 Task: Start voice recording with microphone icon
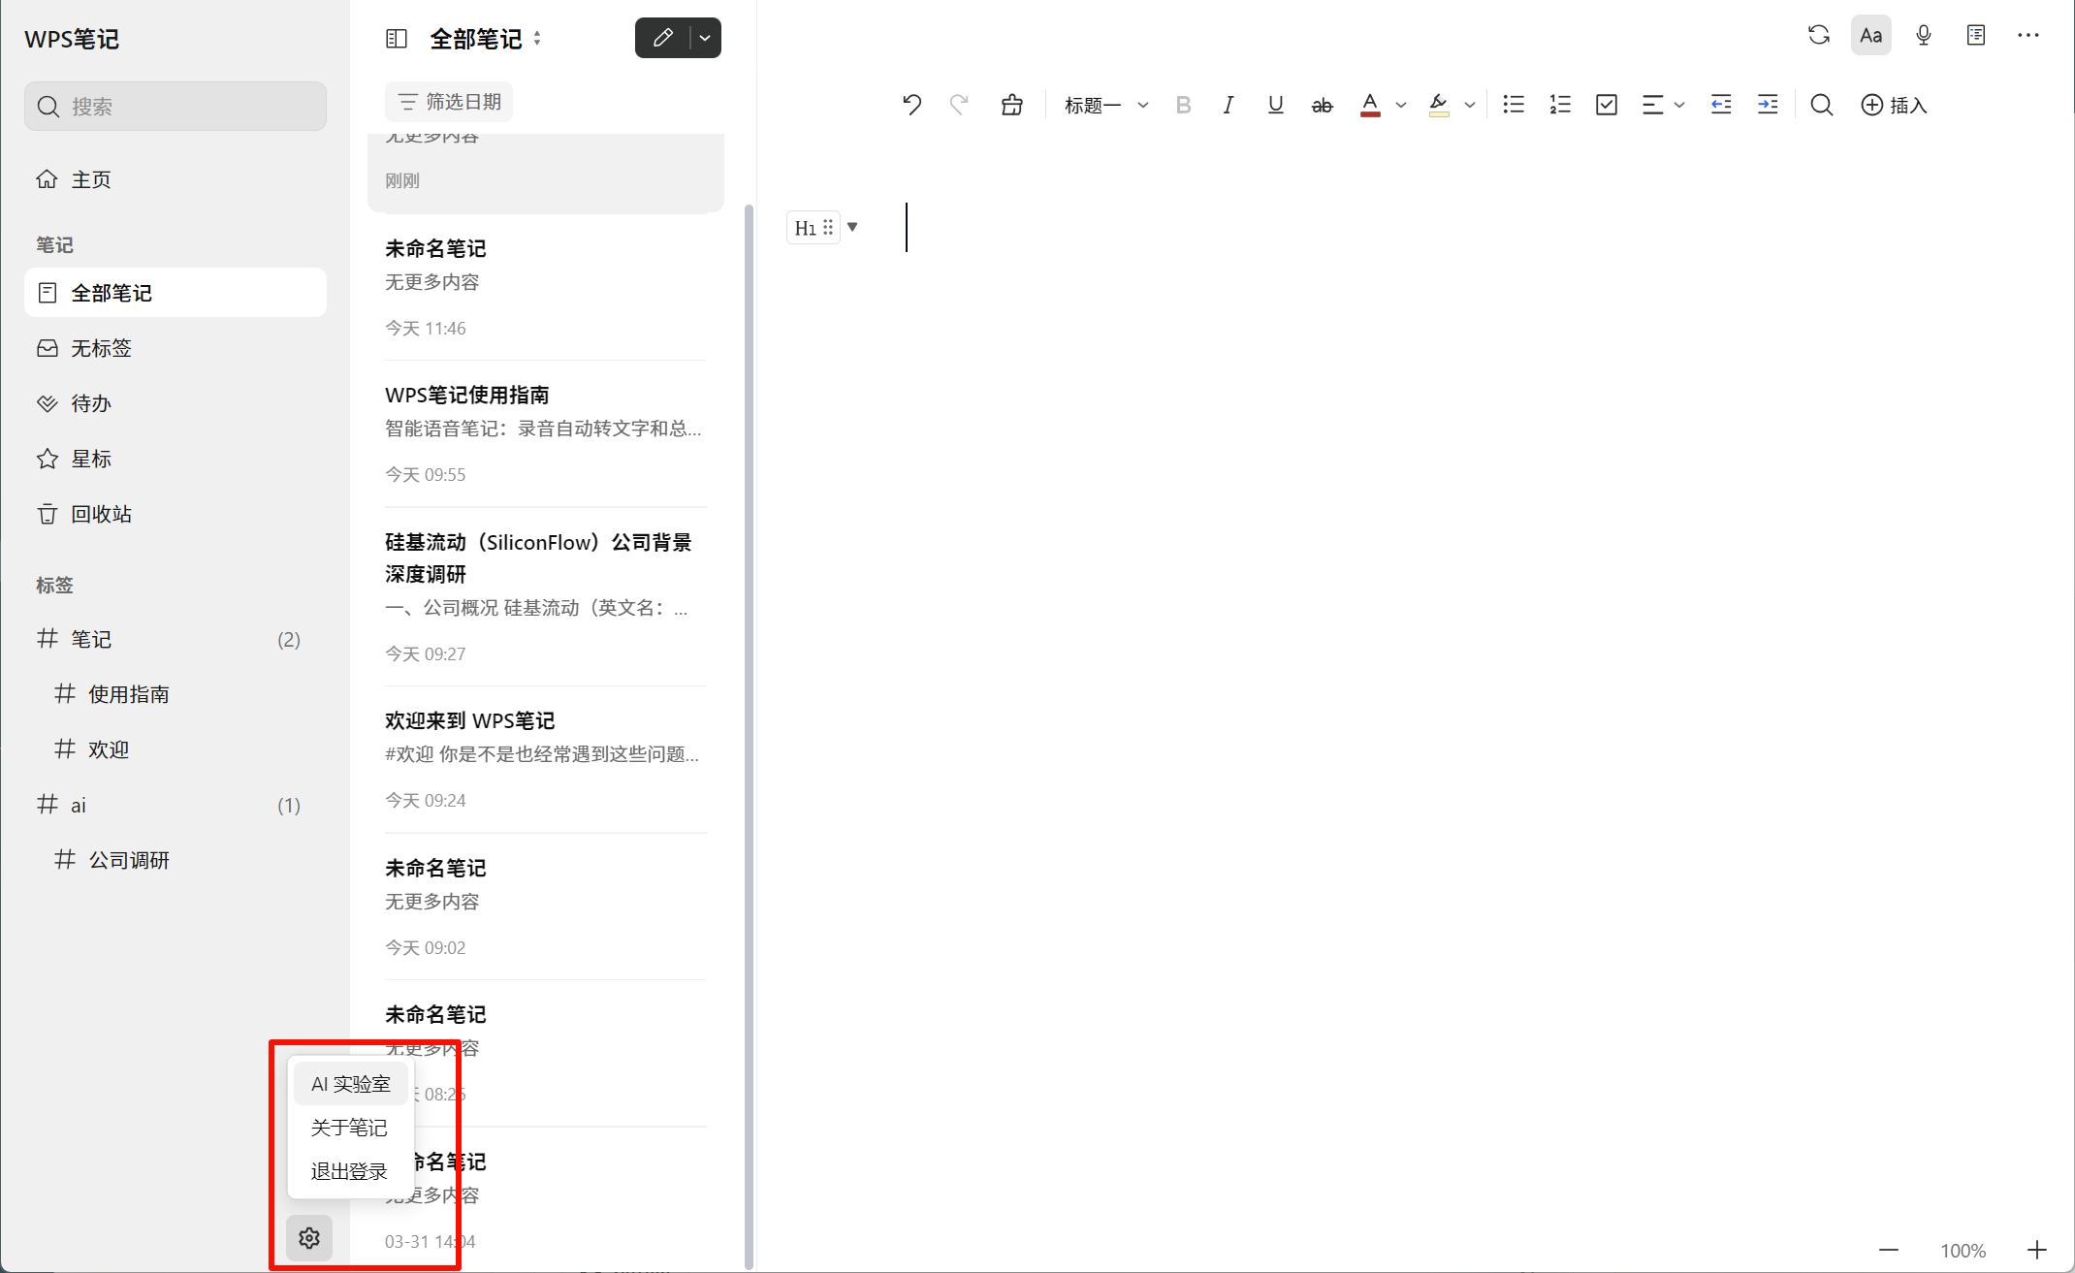tap(1924, 36)
